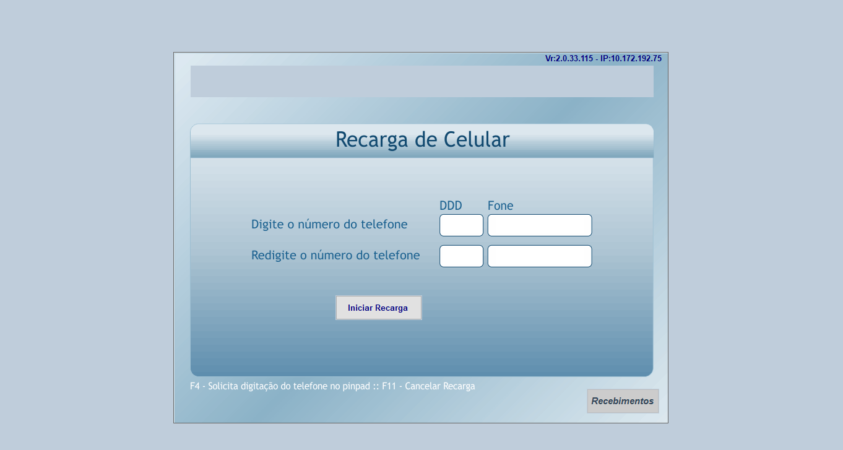The width and height of the screenshot is (843, 450).
Task: Click the DDD column label
Action: (451, 206)
